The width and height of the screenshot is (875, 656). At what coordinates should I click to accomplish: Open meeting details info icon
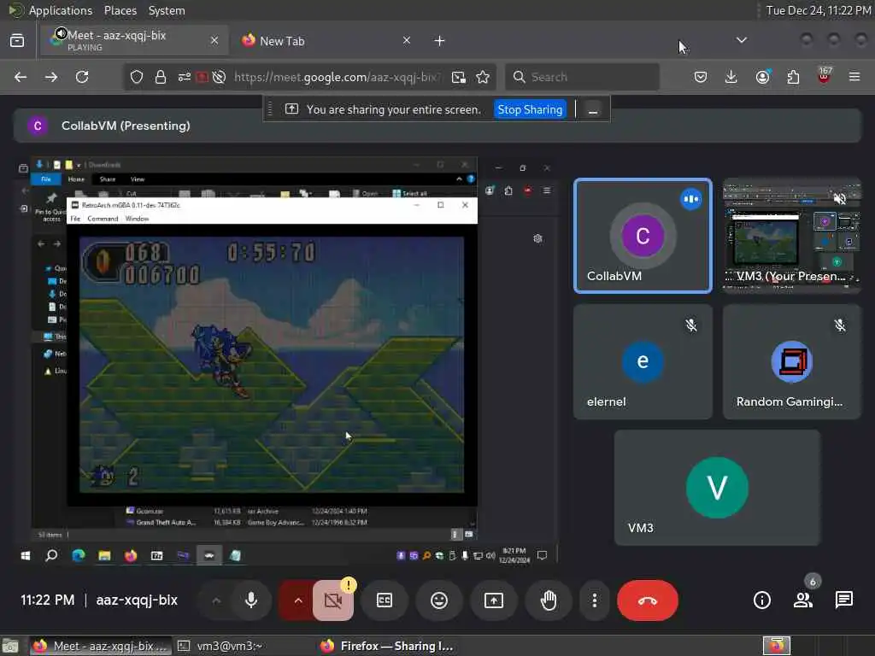point(762,600)
